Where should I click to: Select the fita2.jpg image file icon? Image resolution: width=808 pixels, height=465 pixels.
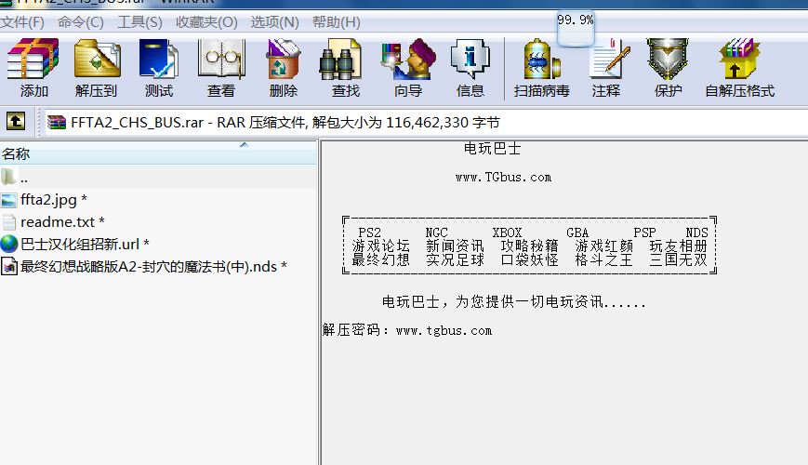8,200
